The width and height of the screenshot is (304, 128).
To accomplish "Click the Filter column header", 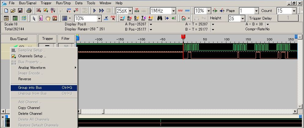I will pyautogui.click(x=65, y=39).
